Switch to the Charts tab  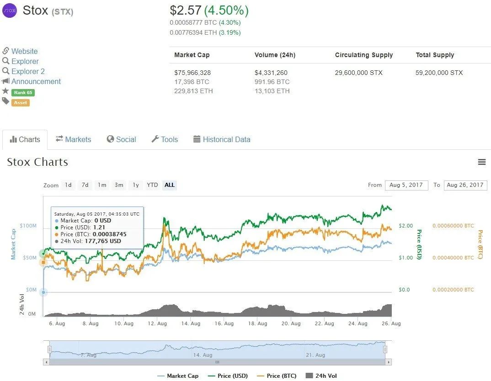pyautogui.click(x=25, y=139)
